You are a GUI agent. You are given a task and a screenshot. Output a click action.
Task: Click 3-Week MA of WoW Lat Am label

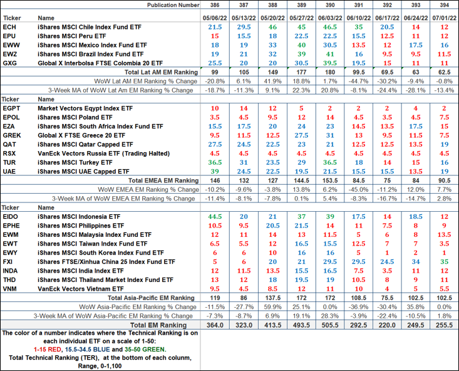[121, 90]
